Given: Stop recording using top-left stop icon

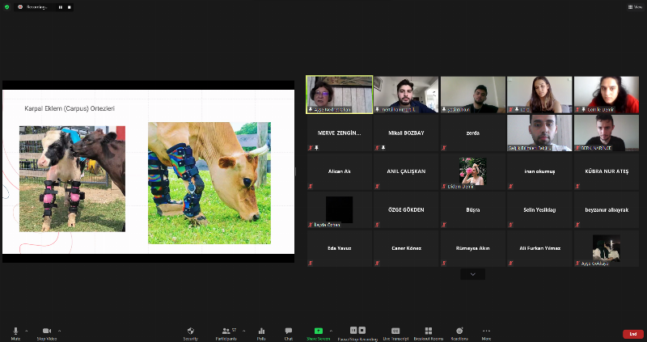Looking at the screenshot, I should coord(69,6).
